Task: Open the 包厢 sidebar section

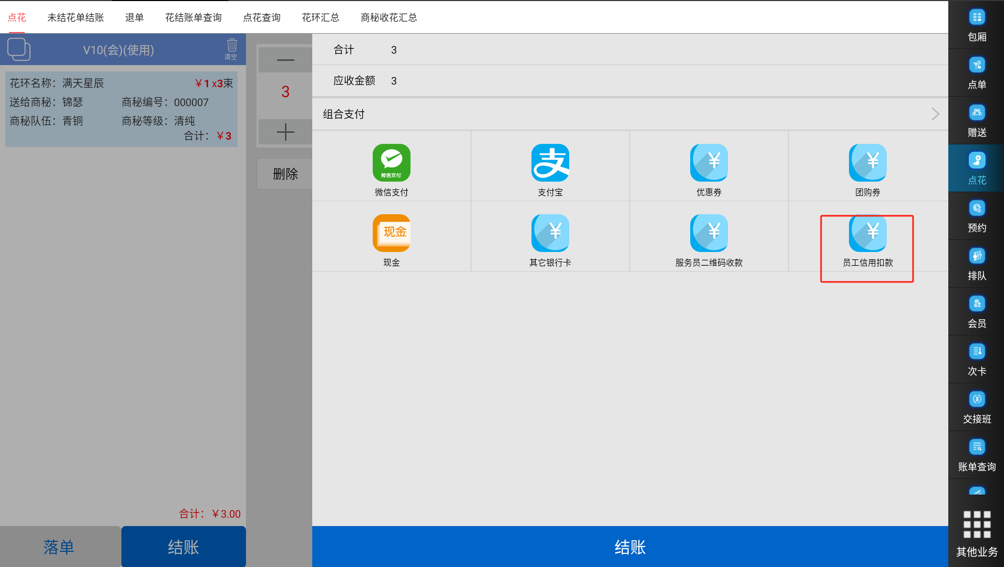Action: point(977,25)
